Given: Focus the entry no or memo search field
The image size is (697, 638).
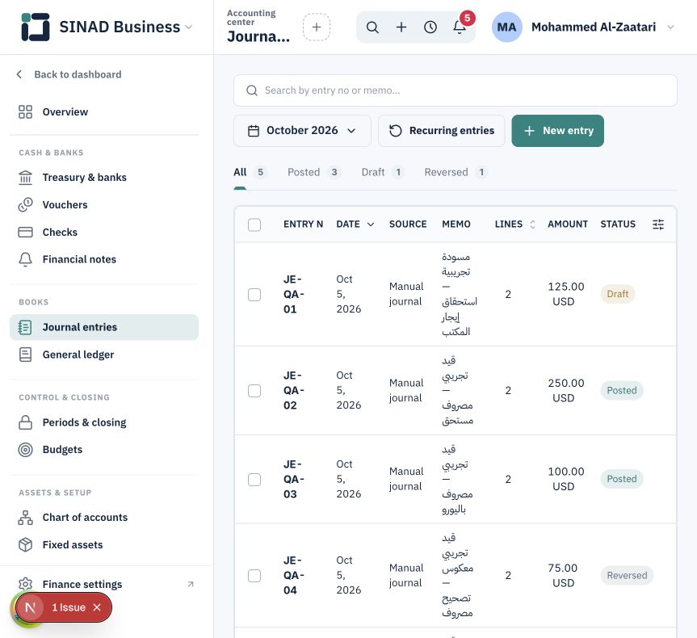Looking at the screenshot, I should [456, 90].
